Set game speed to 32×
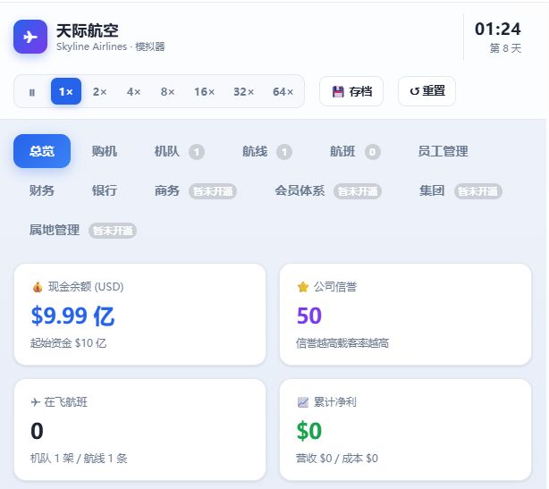 244,92
